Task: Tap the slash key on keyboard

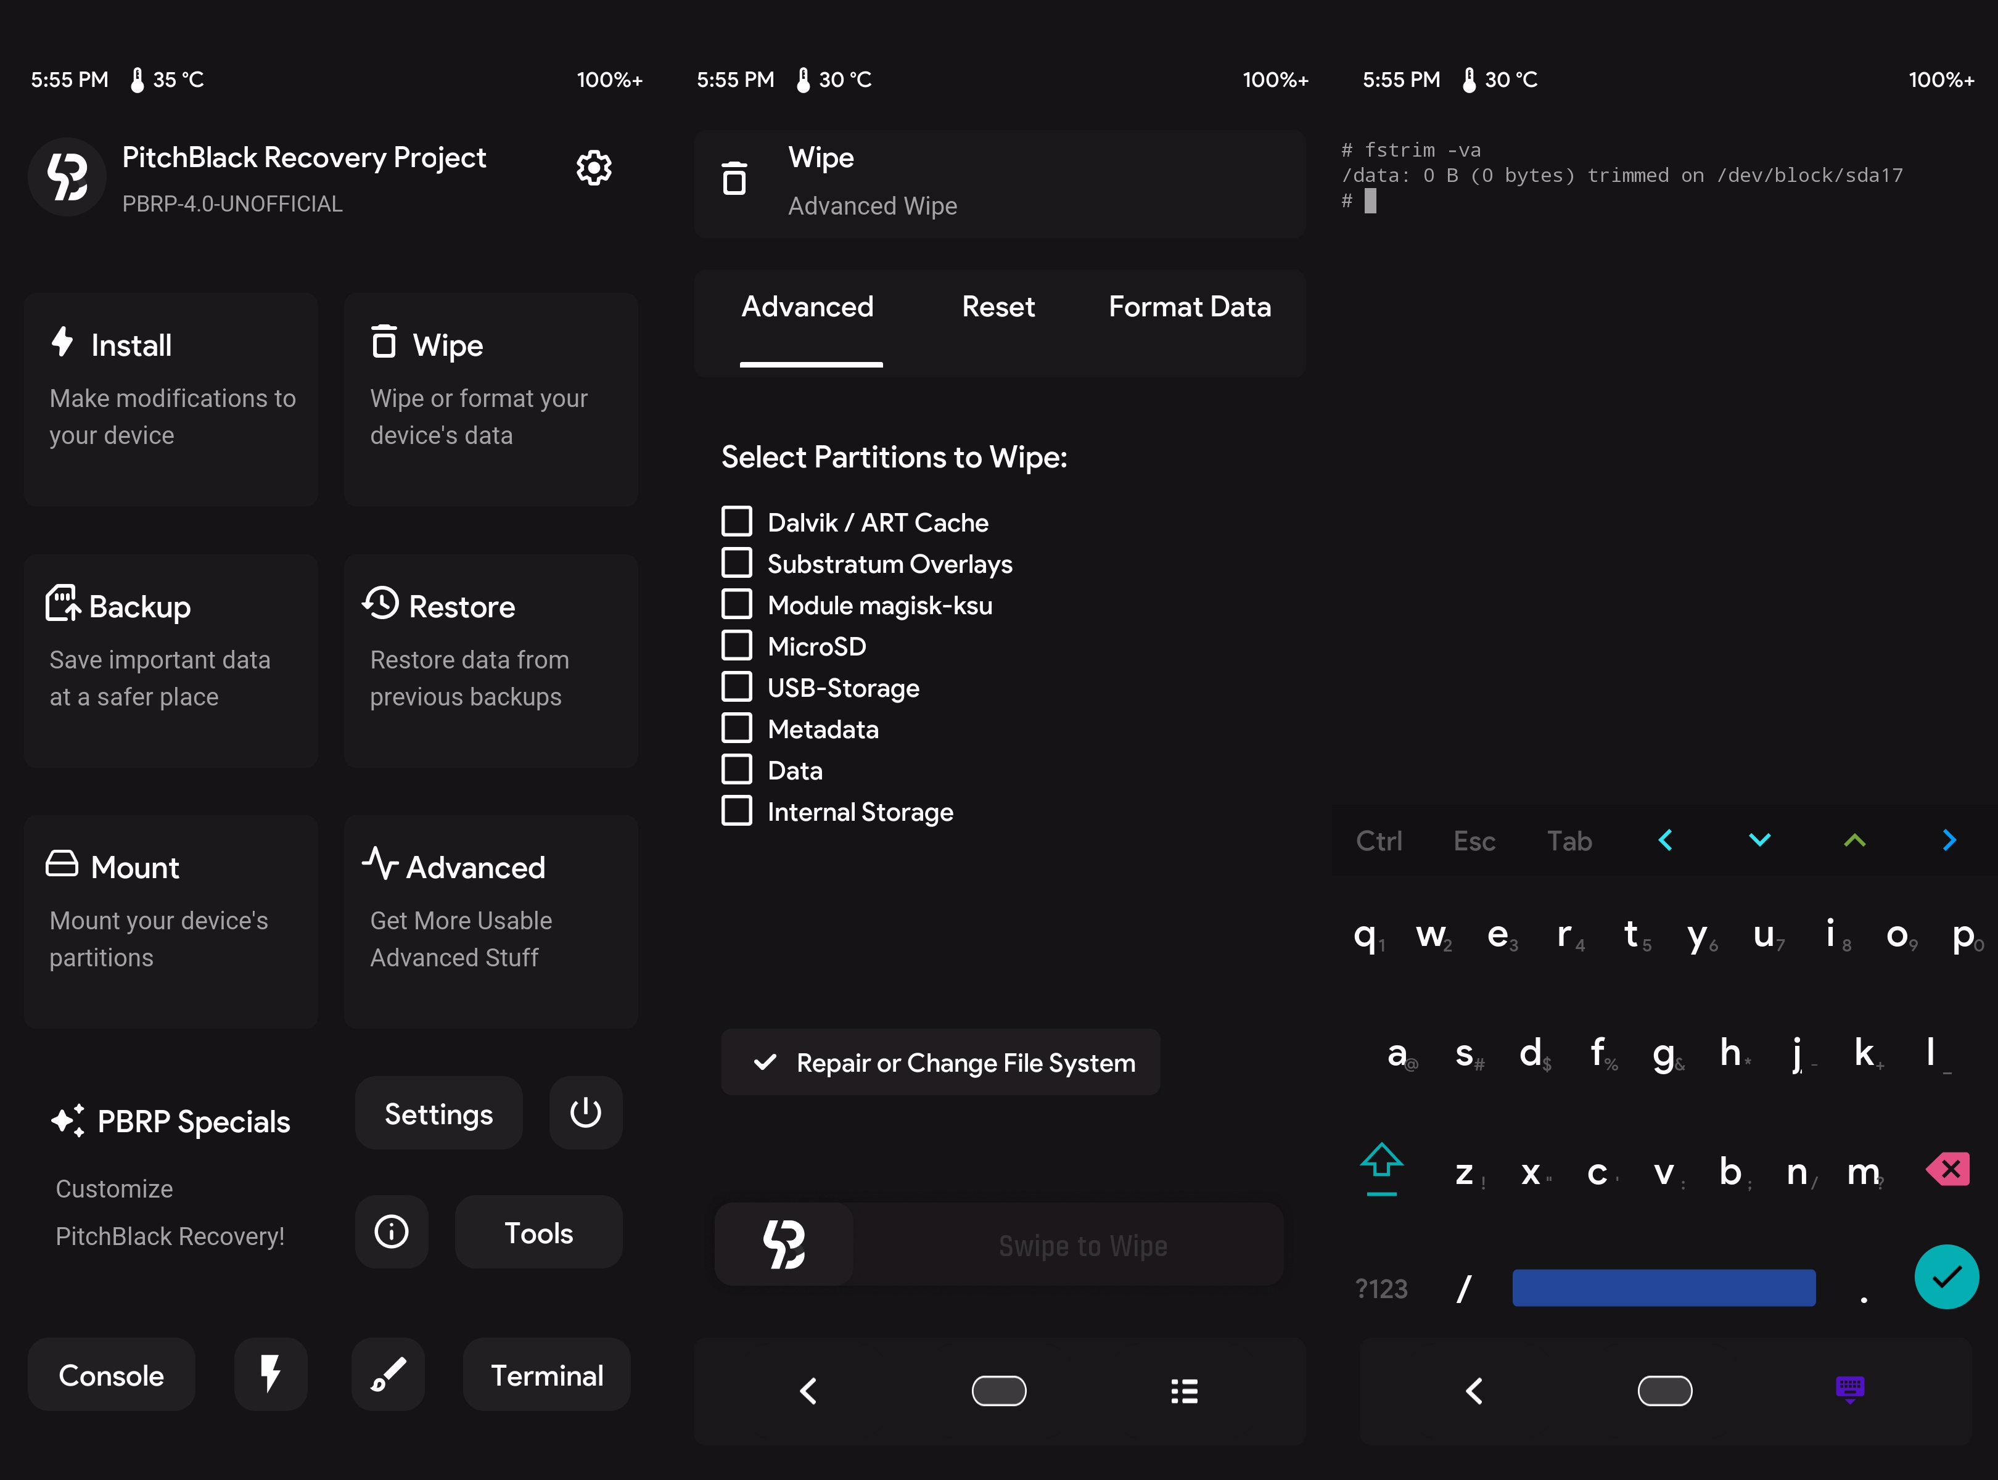Action: (1464, 1288)
